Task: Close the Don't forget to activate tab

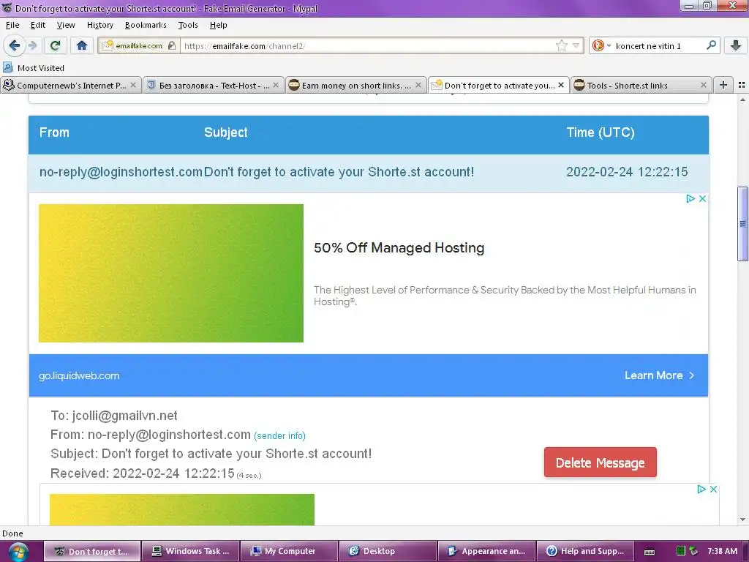Action: click(x=561, y=85)
